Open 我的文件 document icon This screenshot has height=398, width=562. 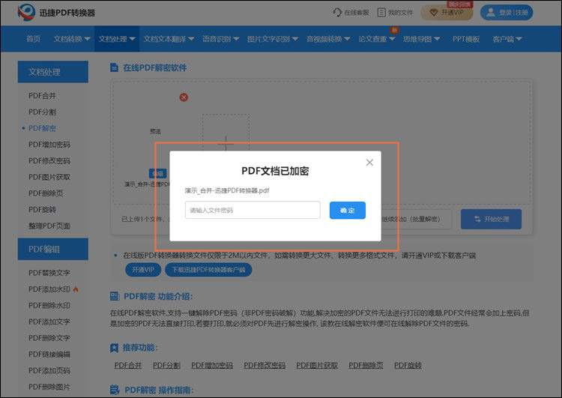[381, 13]
